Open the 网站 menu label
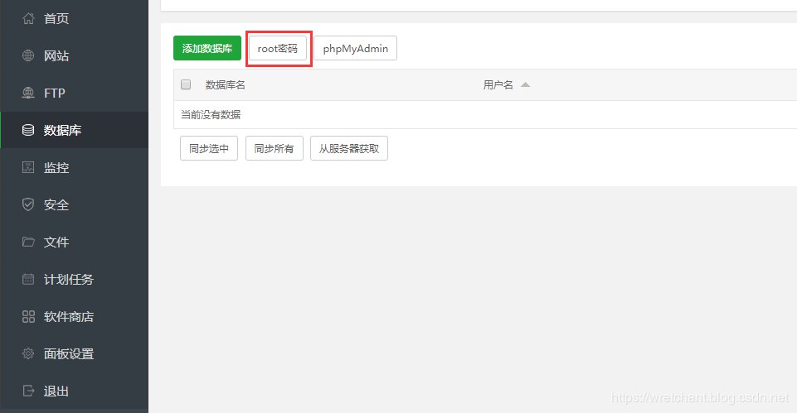This screenshot has width=797, height=413. 56,55
